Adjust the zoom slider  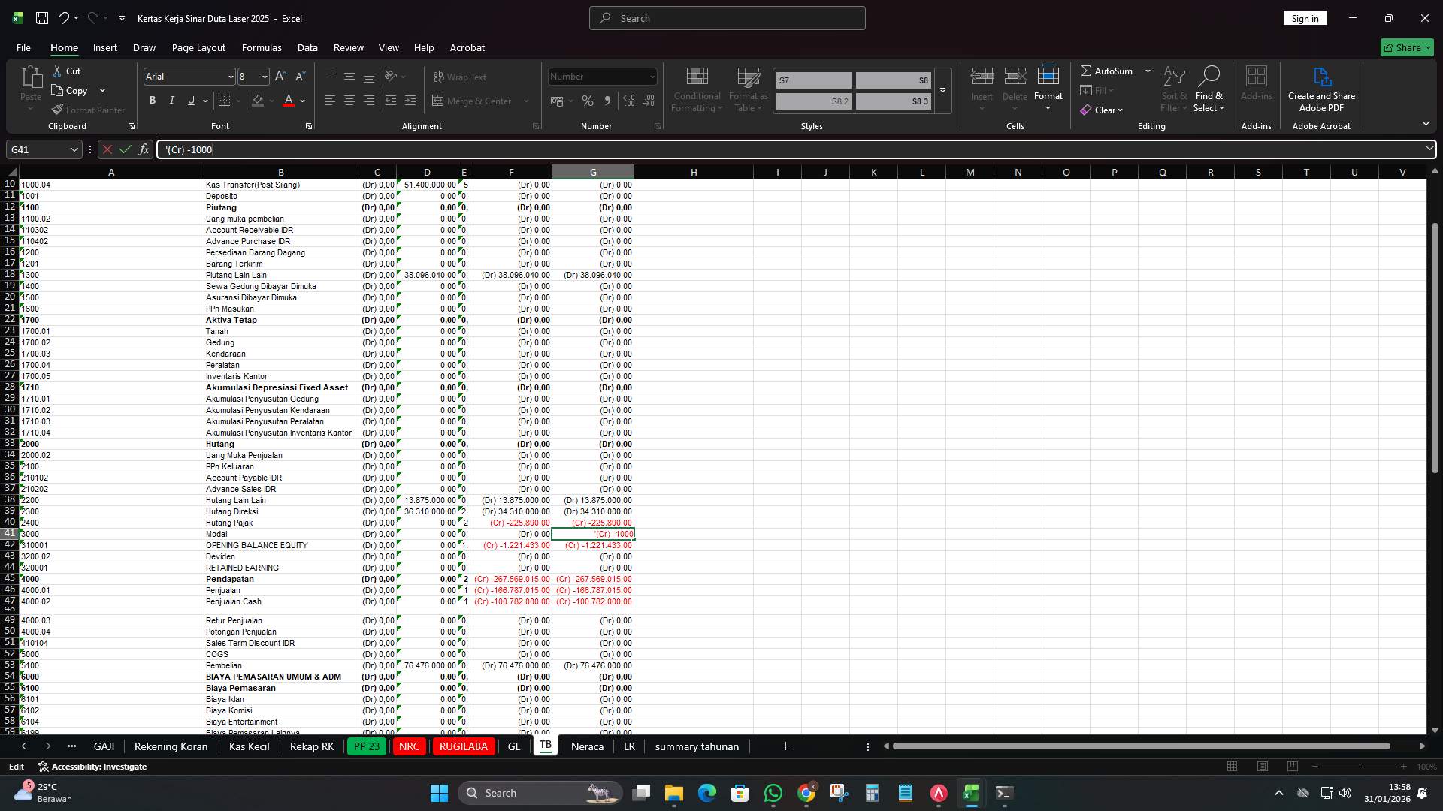point(1362,767)
